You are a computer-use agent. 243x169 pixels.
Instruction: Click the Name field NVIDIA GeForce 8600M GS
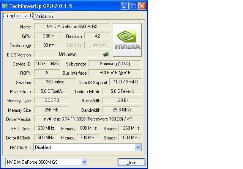pos(72,27)
